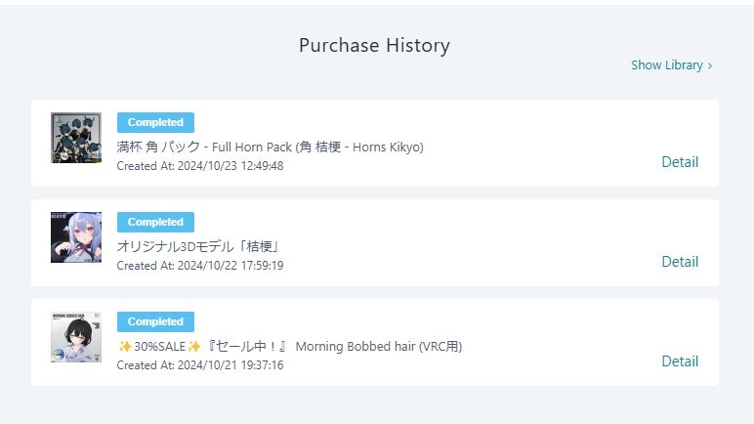Click the chevron arrow beside Show Library

[x=710, y=65]
